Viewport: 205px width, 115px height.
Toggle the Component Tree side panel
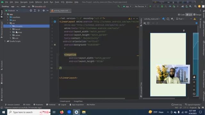(141, 90)
